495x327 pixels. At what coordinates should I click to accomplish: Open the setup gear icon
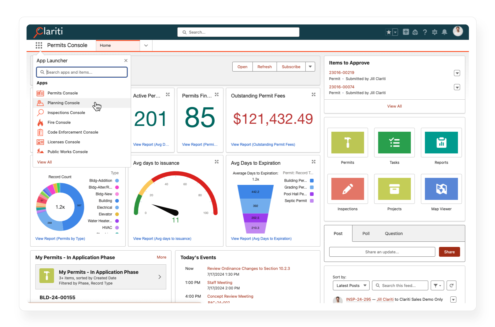pyautogui.click(x=434, y=32)
